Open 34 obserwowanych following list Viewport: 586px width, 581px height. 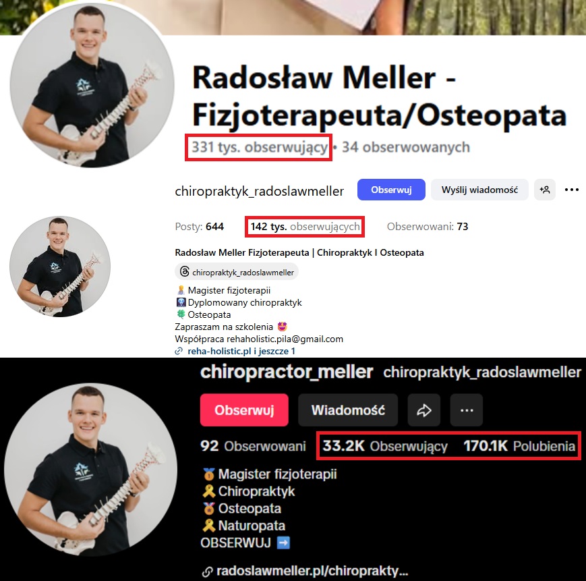[x=406, y=147]
